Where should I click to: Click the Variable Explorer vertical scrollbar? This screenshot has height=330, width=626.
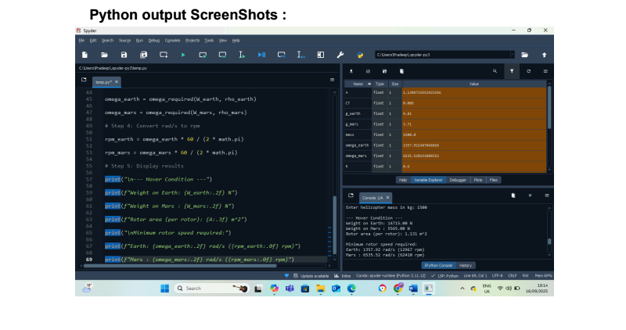coord(549,106)
